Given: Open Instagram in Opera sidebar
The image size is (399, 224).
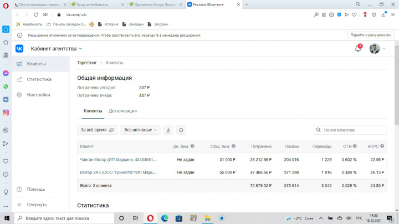Looking at the screenshot, I should 6,113.
